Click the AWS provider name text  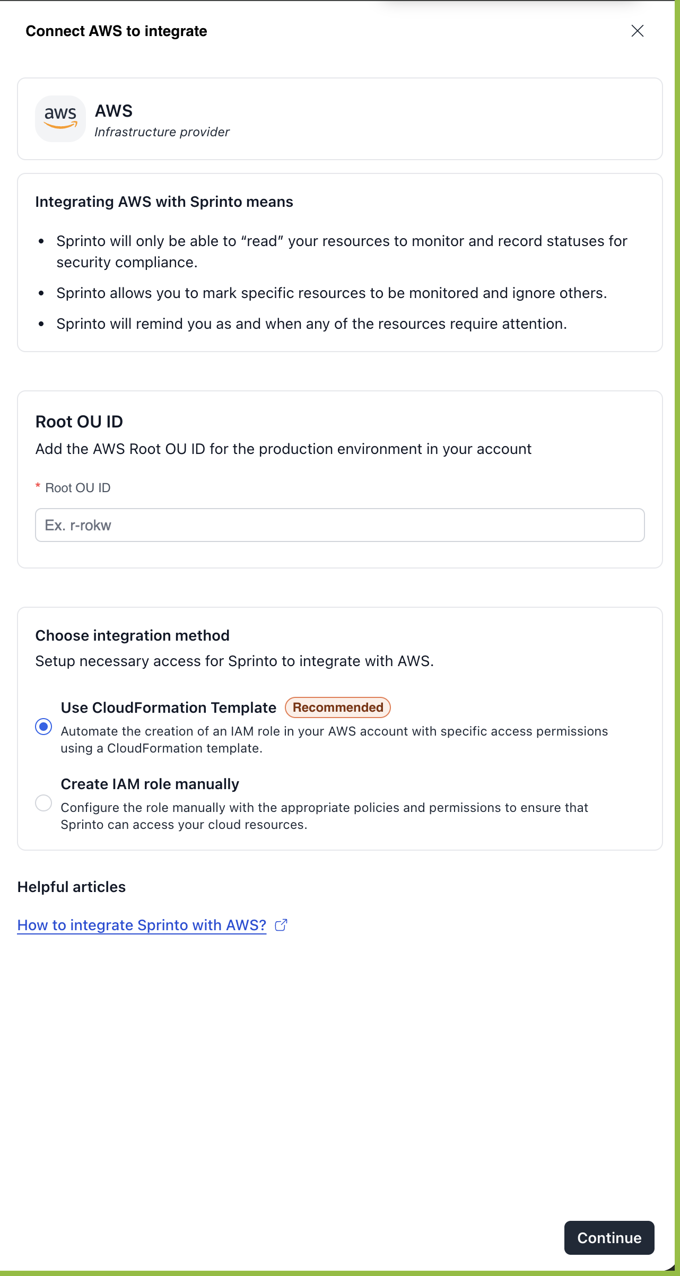tap(114, 111)
